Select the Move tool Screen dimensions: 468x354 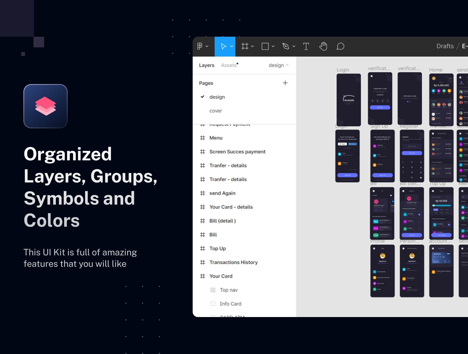pos(223,46)
